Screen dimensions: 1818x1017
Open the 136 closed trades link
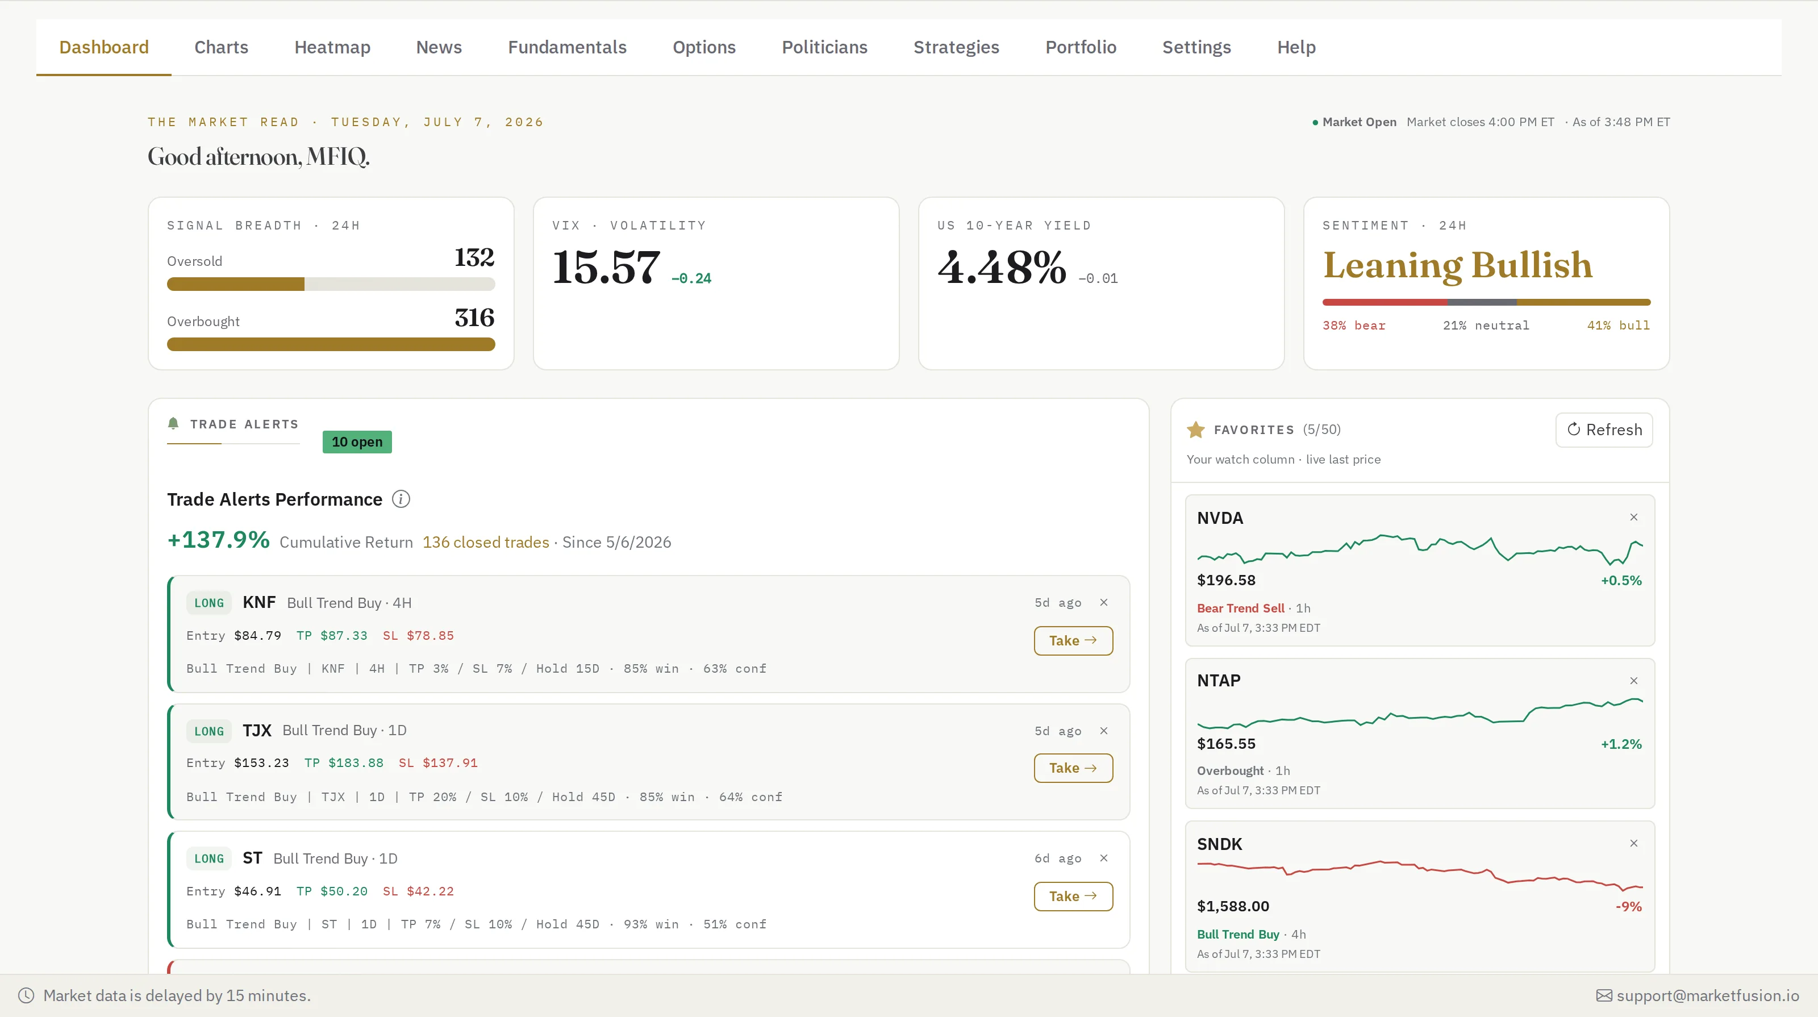(x=486, y=542)
